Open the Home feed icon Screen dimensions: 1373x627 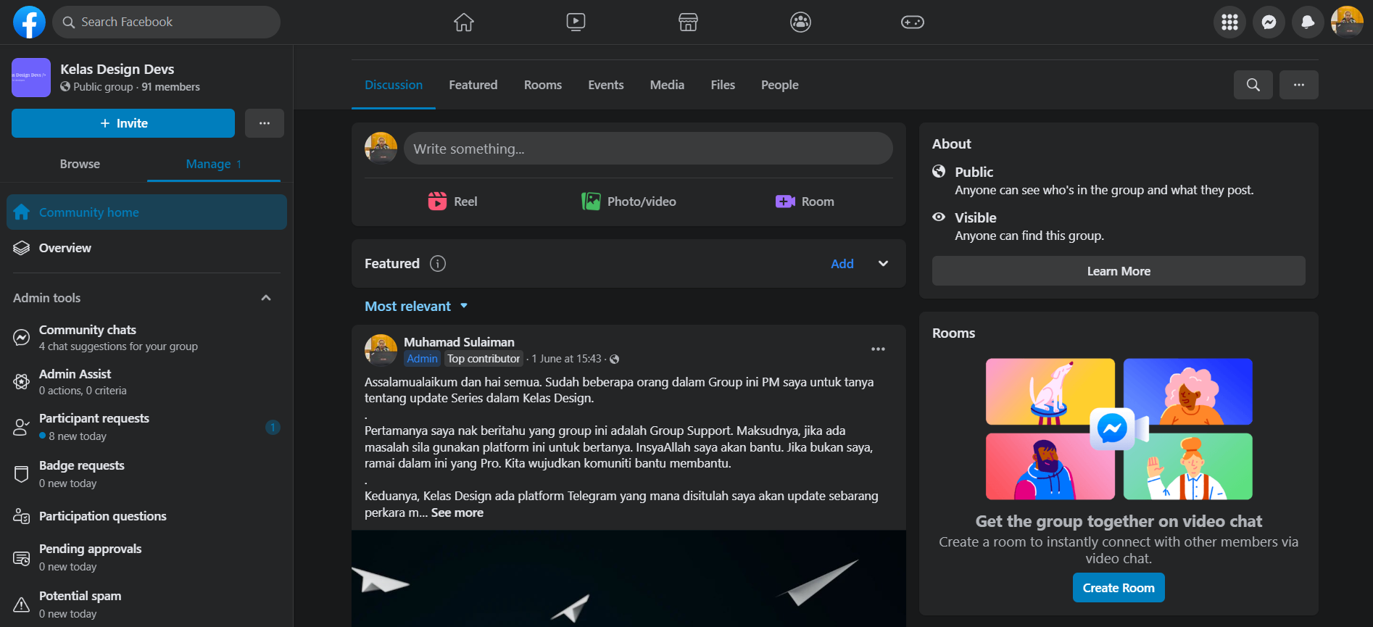tap(464, 22)
